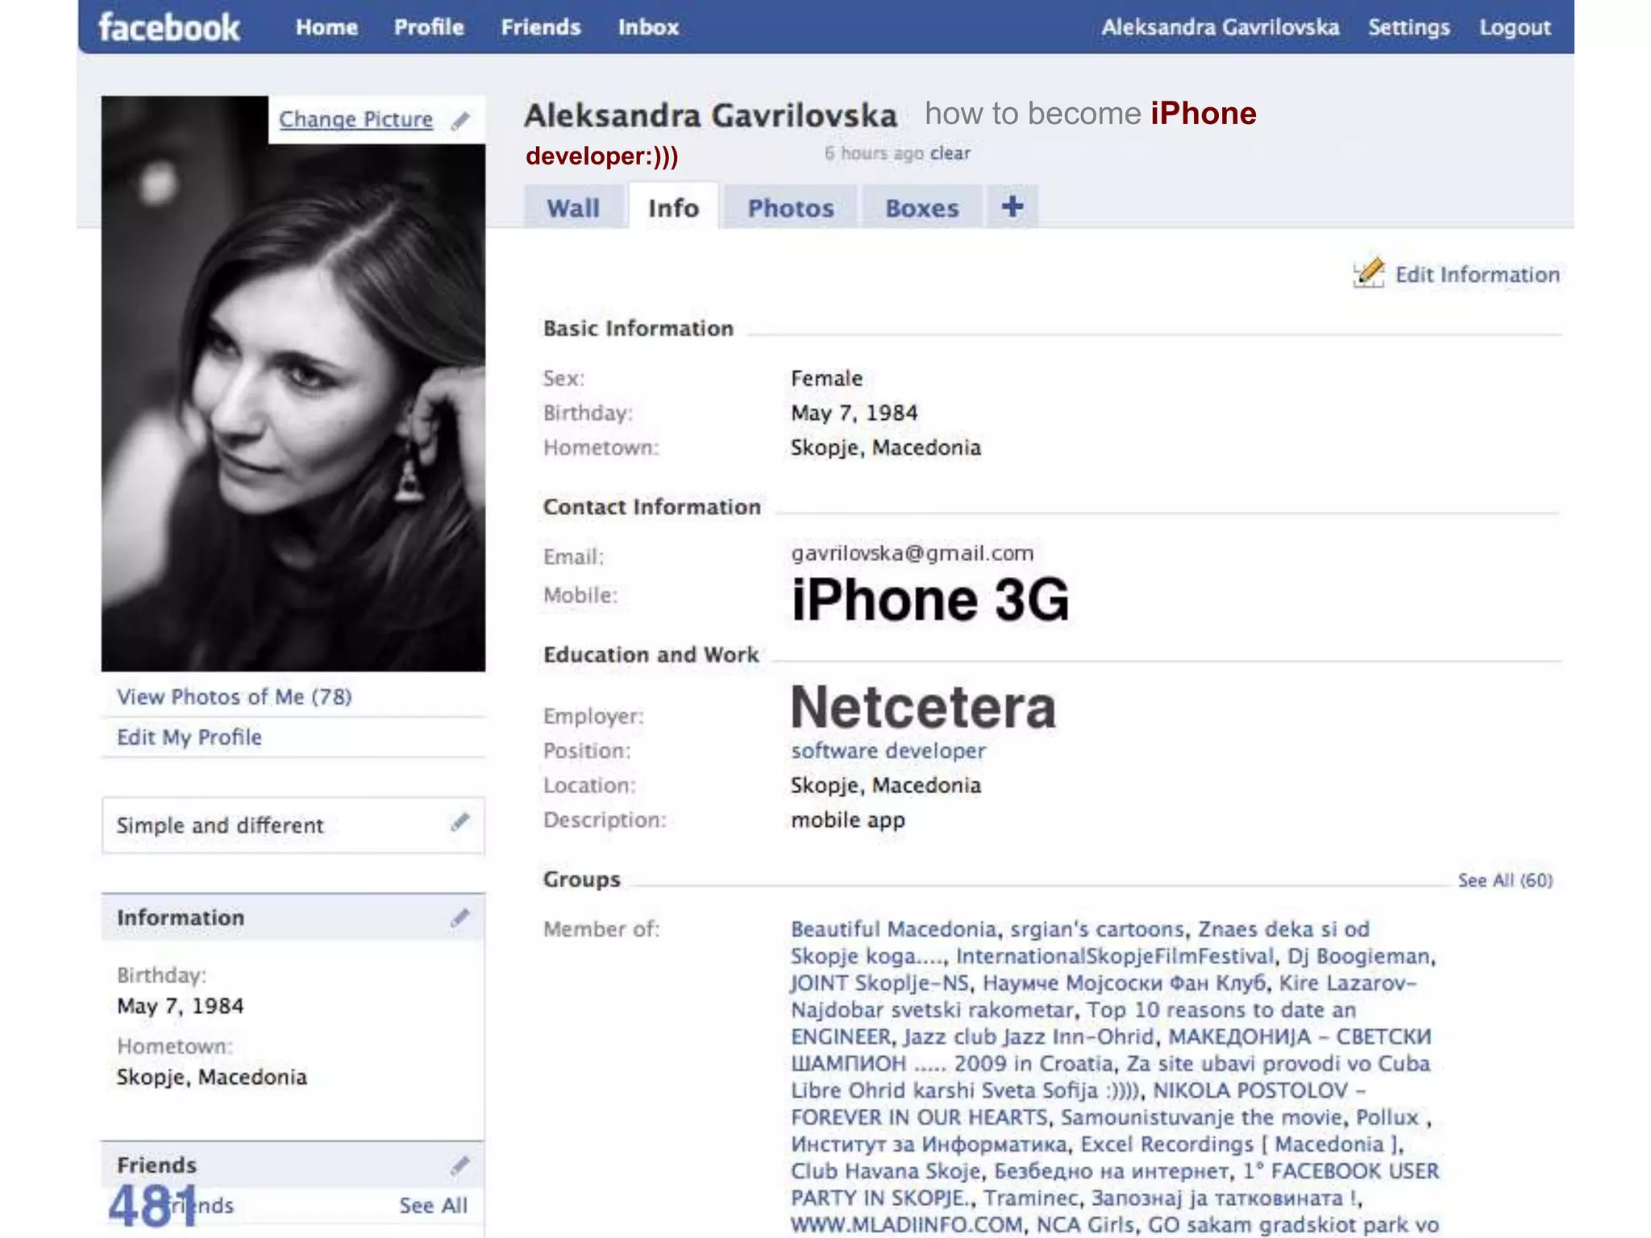Click Aleksandra Gavrilovska in the top bar
This screenshot has height=1238, width=1651.
1221,27
